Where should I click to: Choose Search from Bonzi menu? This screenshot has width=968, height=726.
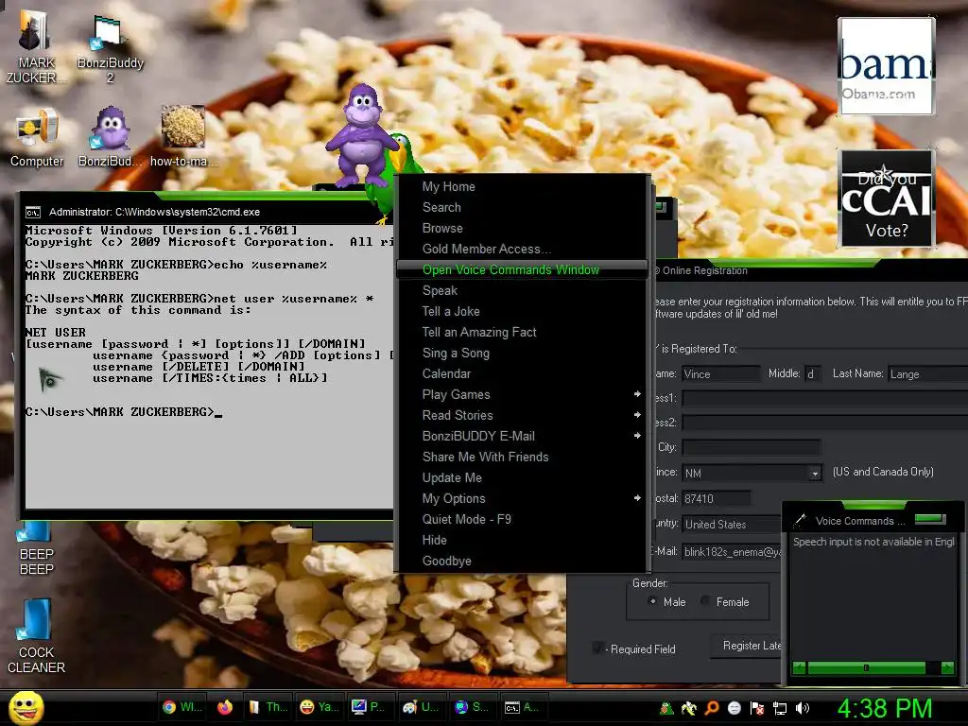click(522, 207)
